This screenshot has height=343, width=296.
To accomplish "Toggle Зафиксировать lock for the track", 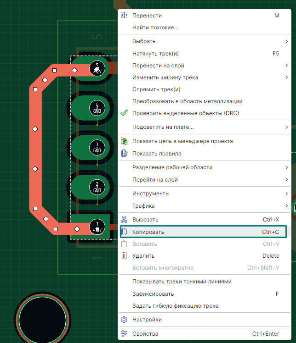I will tap(153, 294).
